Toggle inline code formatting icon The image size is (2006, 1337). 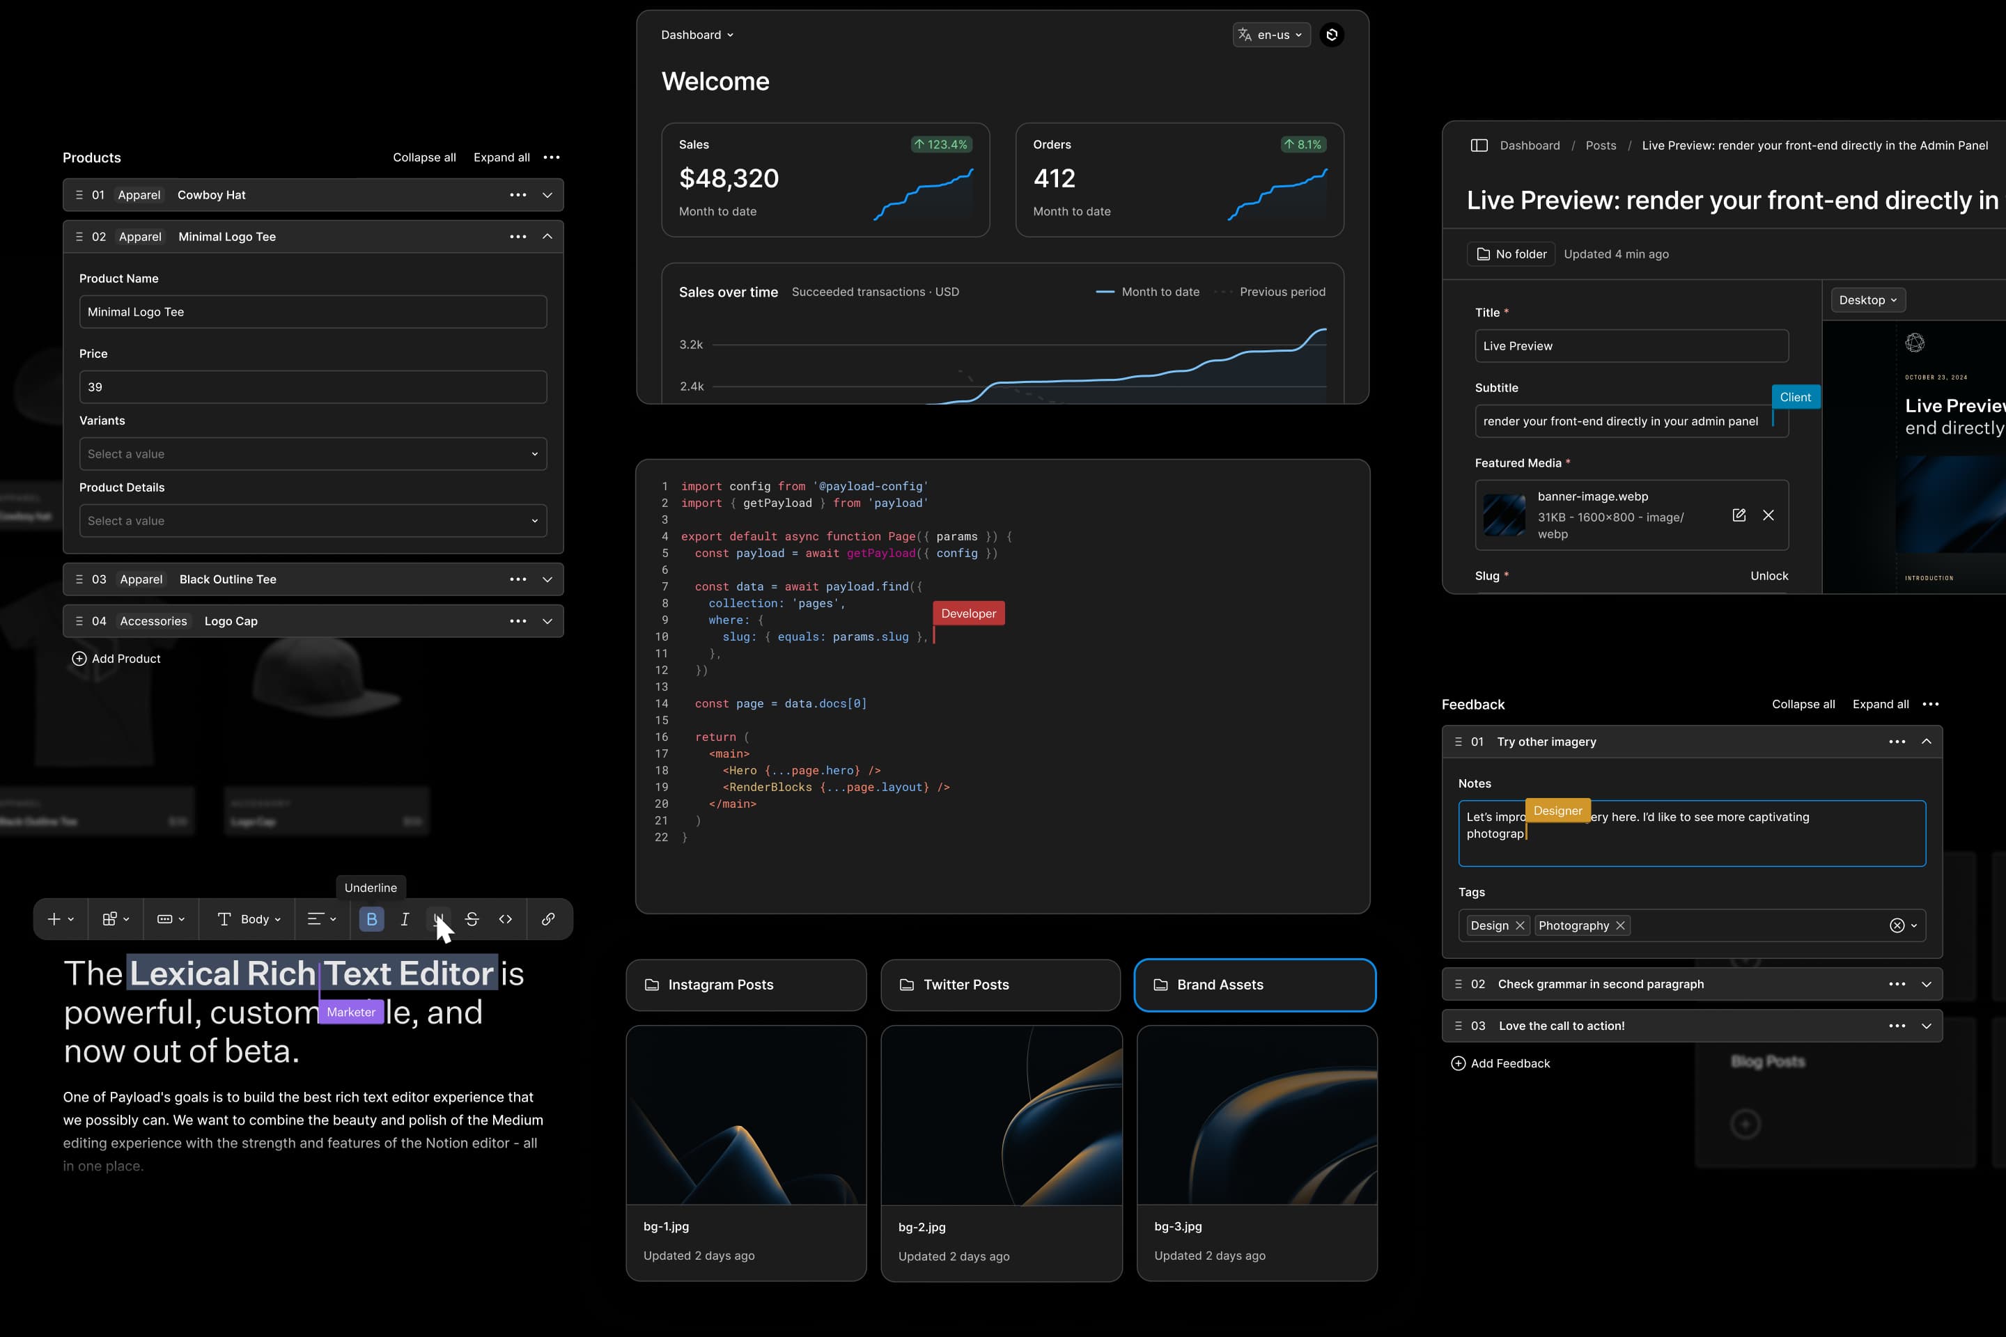506,919
